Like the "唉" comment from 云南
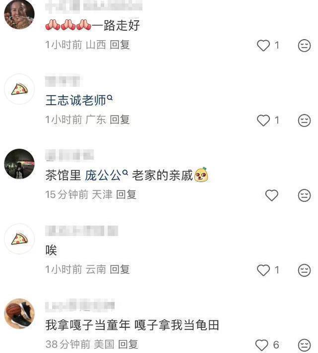Viewport: 318px width, 353px height. pos(263,270)
